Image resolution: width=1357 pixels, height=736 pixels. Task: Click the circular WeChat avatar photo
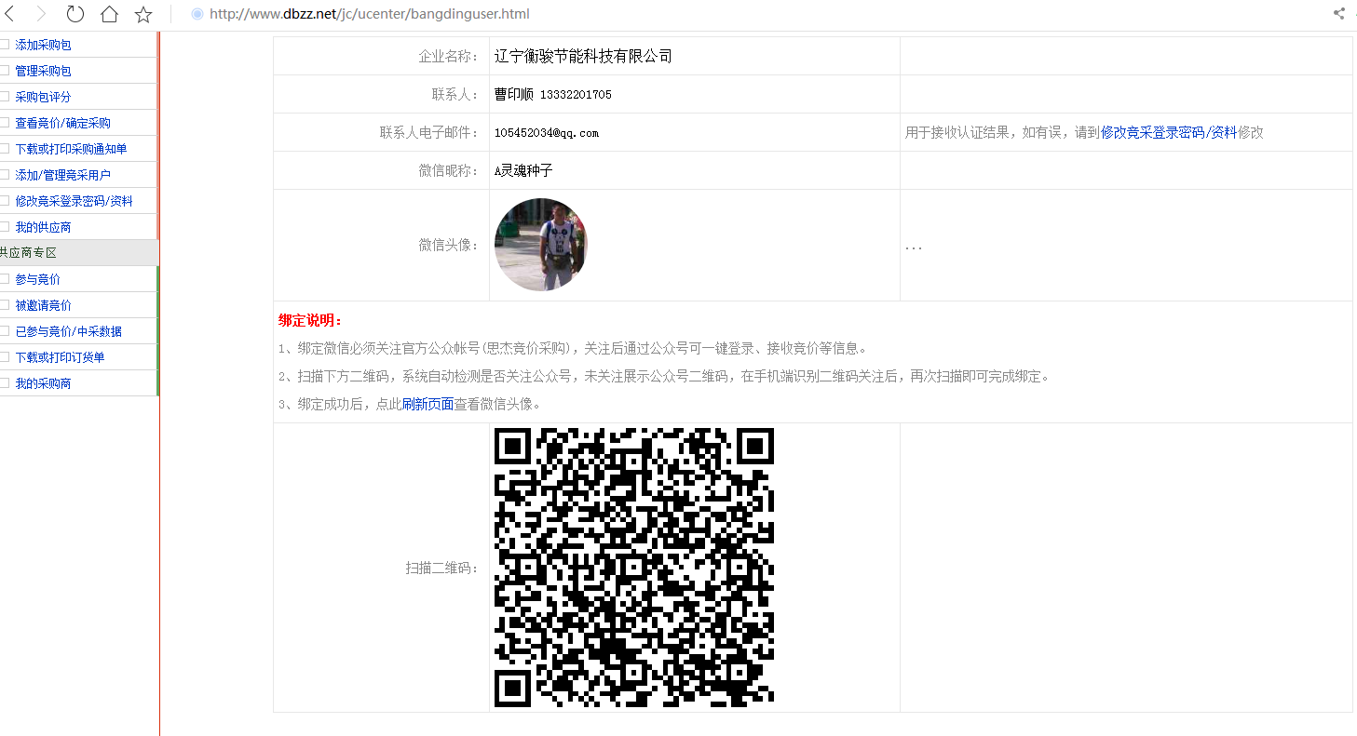541,245
